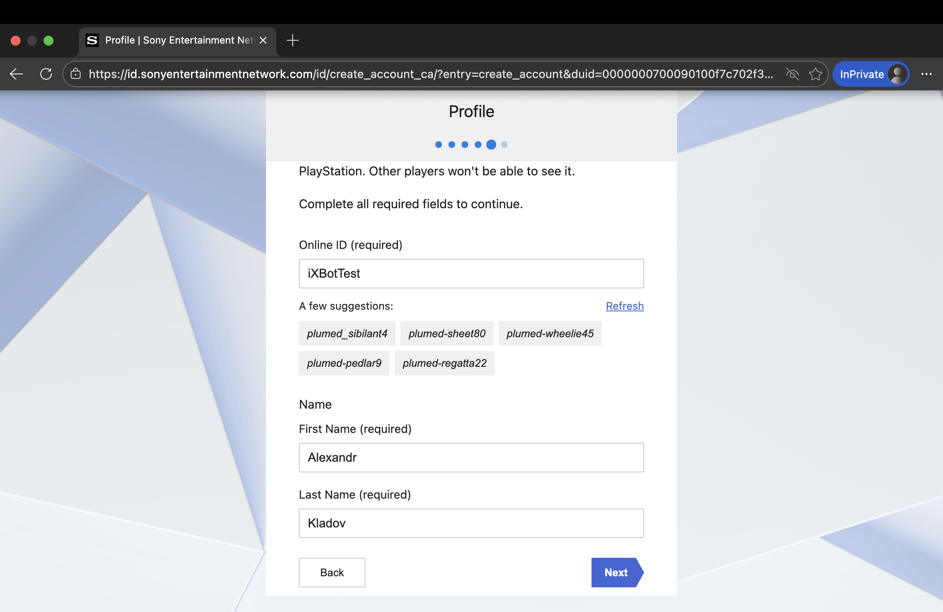Reload the page with refresh icon
Viewport: 943px width, 612px height.
point(46,74)
